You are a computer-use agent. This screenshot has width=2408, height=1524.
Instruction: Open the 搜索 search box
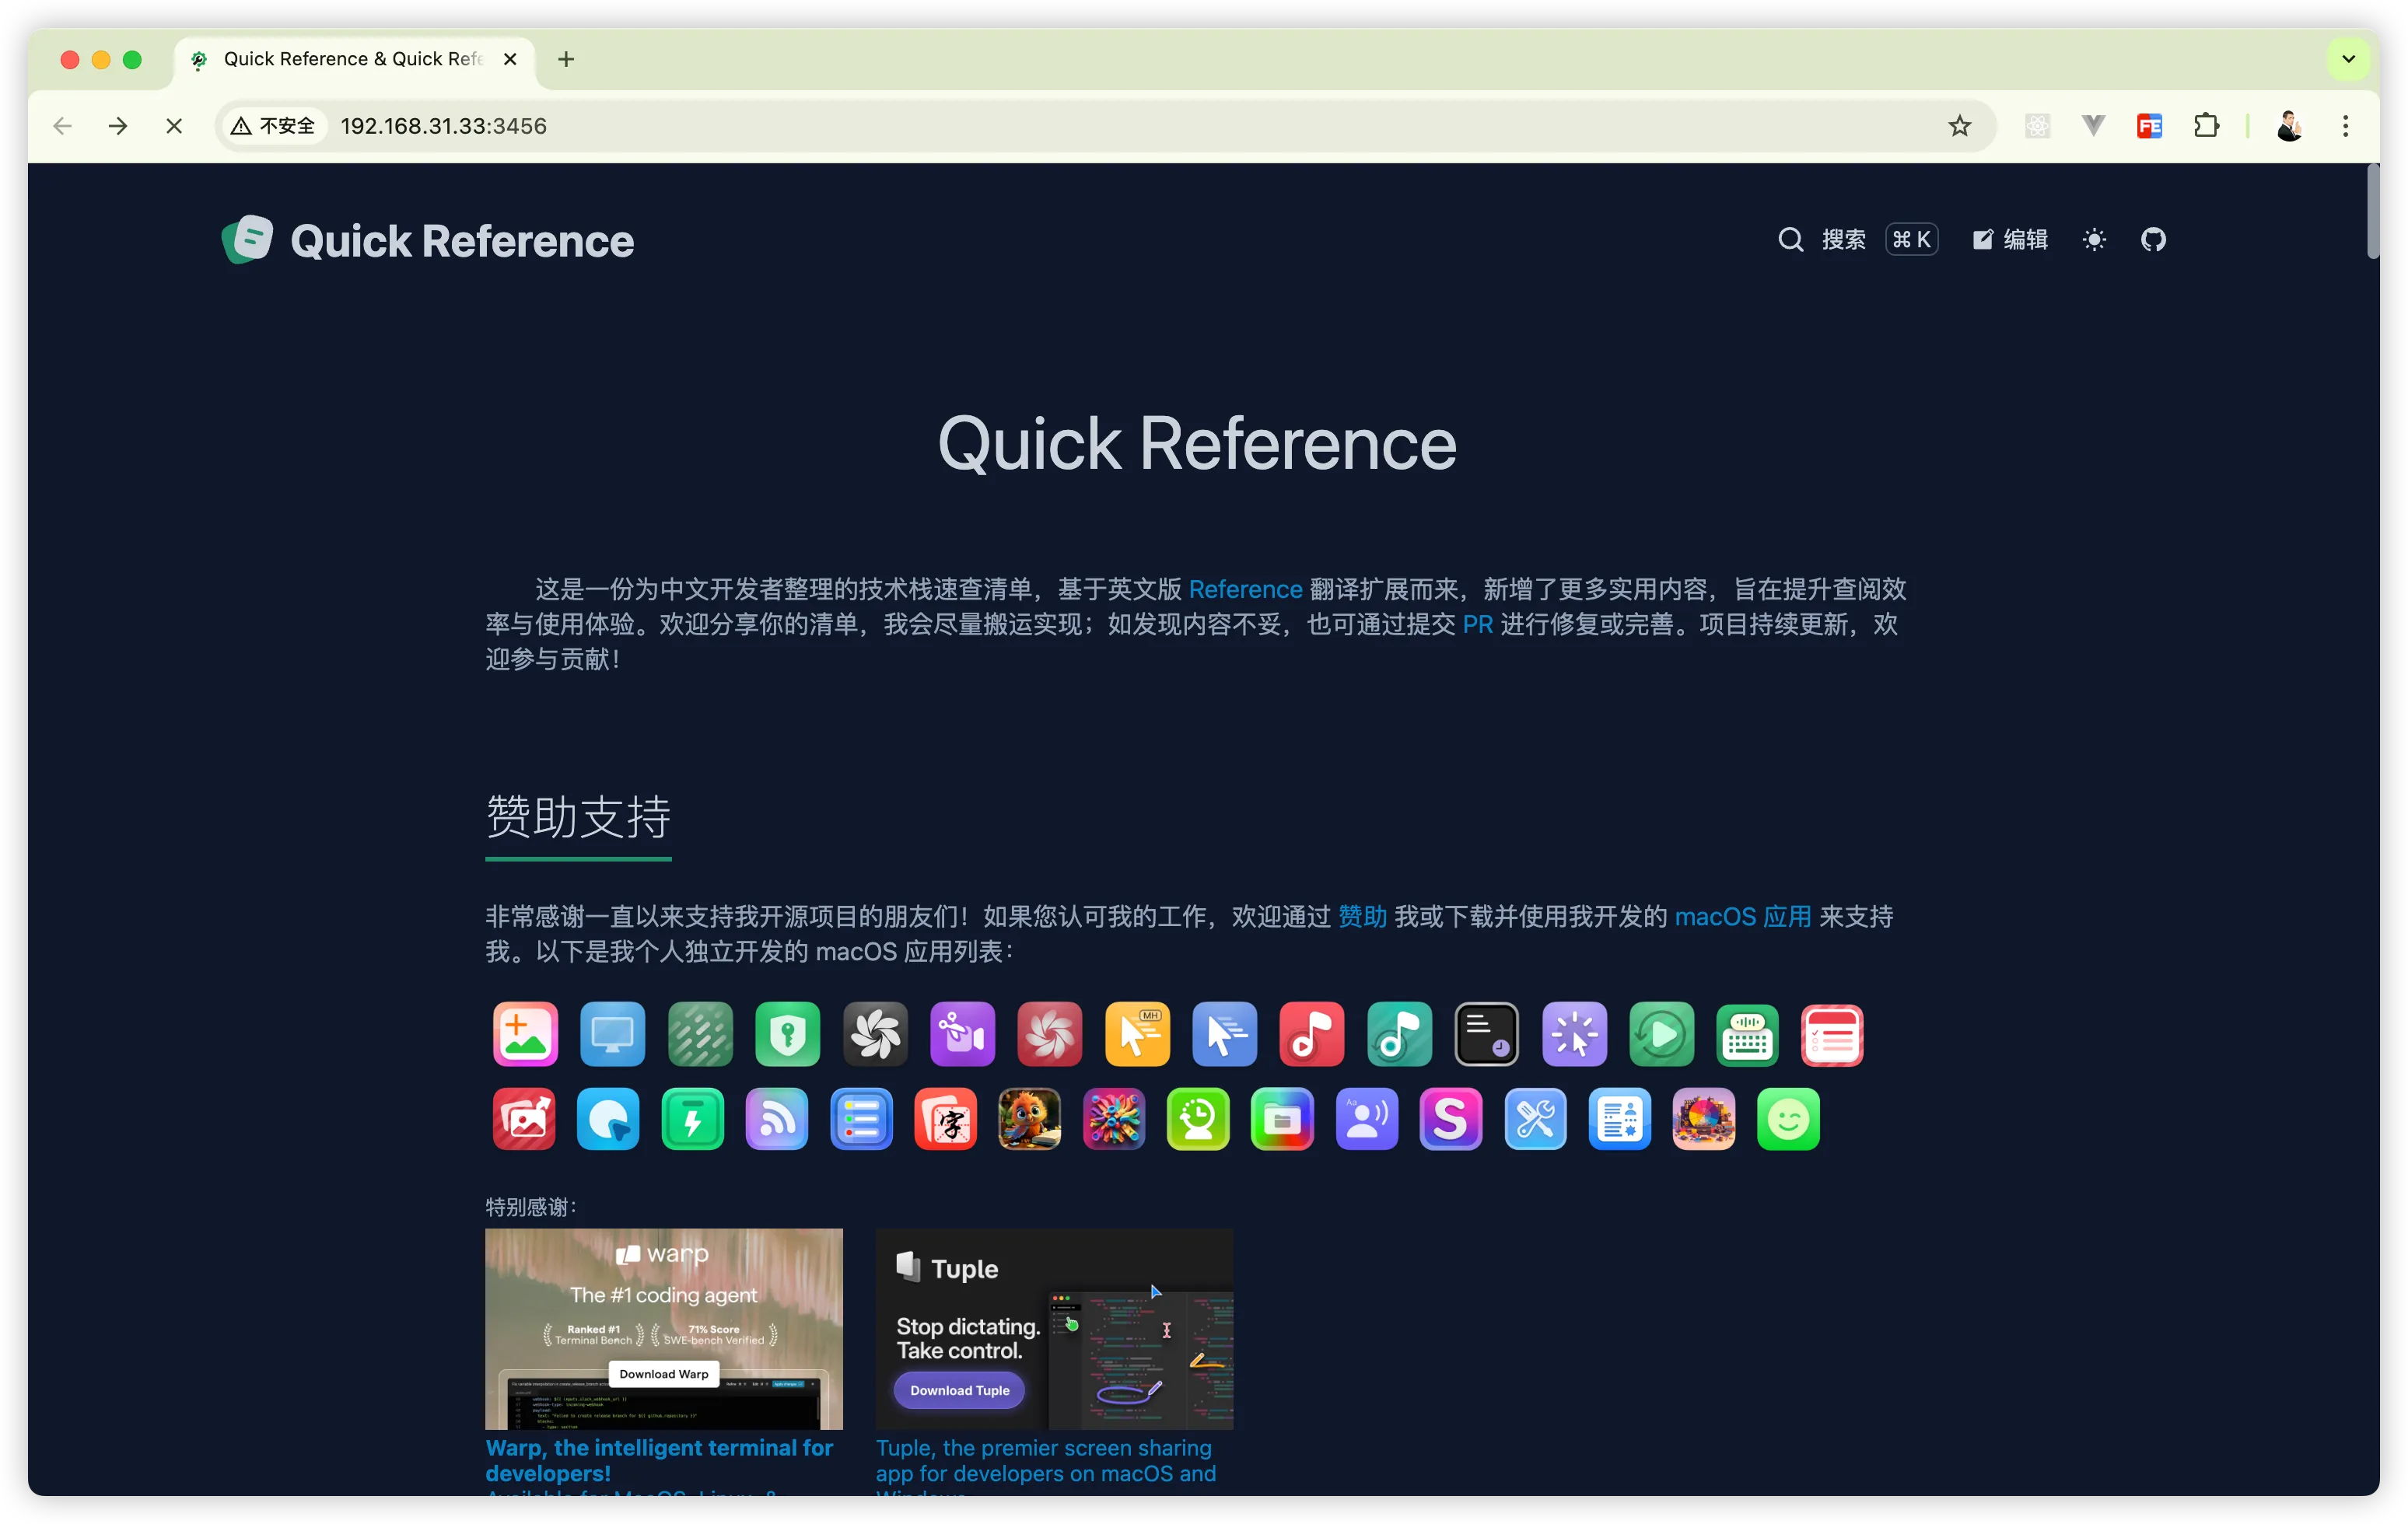coord(1857,240)
